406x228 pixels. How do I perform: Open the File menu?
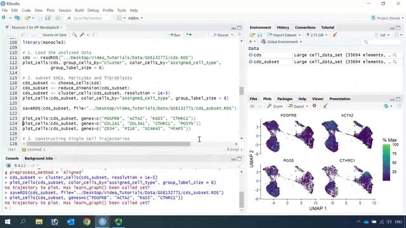point(4,10)
